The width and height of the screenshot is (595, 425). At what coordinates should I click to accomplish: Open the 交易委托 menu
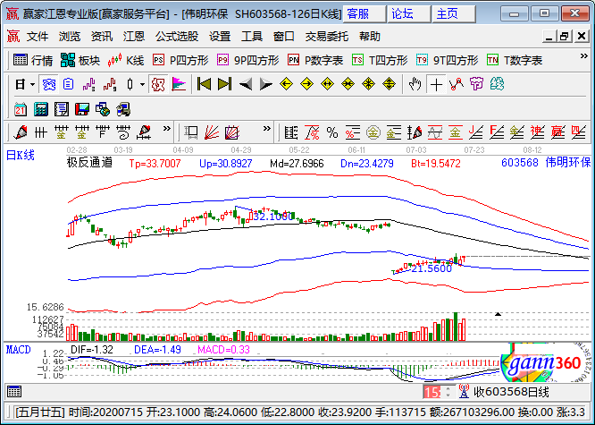(326, 37)
